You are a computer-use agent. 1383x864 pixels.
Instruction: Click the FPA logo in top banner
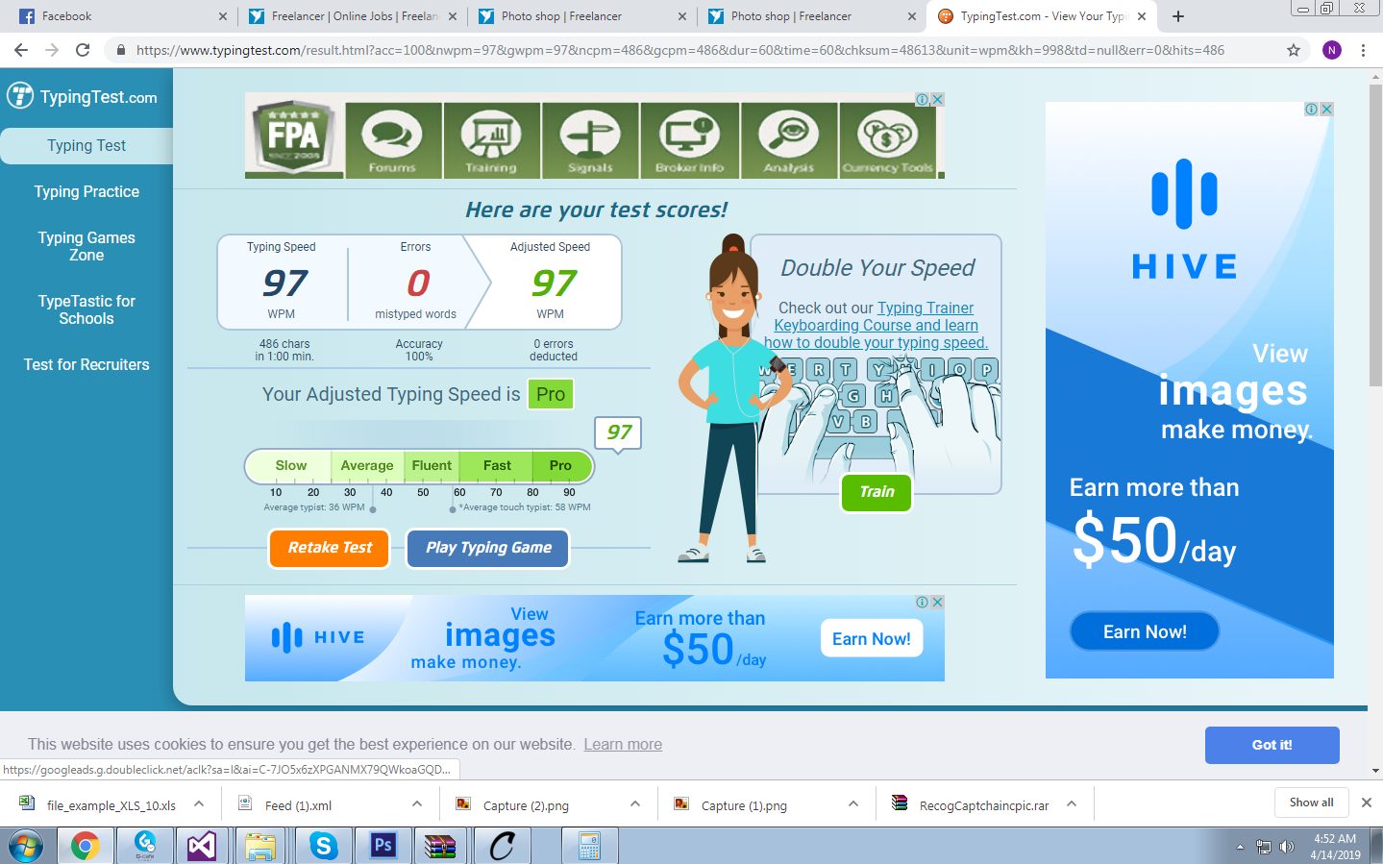pos(294,139)
